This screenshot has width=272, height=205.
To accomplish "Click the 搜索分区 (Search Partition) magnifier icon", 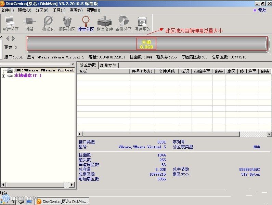I will (x=86, y=23).
